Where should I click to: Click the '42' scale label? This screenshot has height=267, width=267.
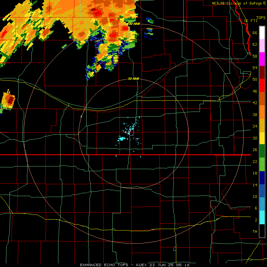coord(255,103)
